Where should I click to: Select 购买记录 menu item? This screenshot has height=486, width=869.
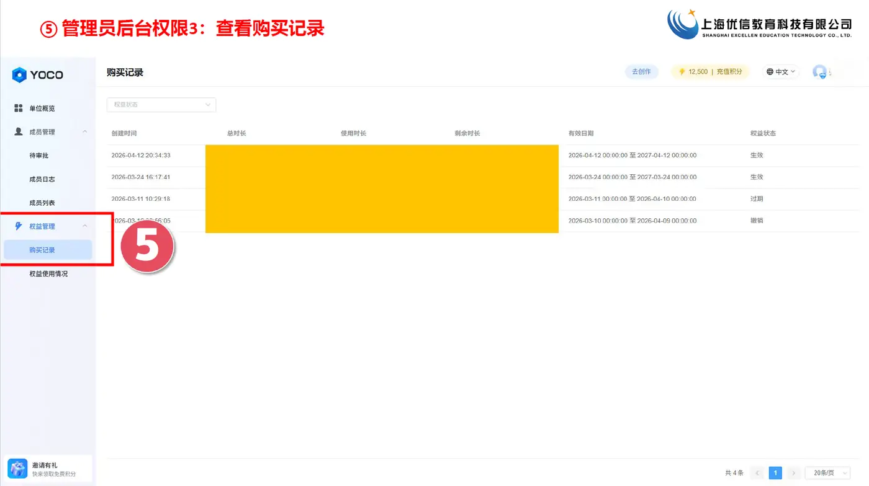[x=48, y=250]
